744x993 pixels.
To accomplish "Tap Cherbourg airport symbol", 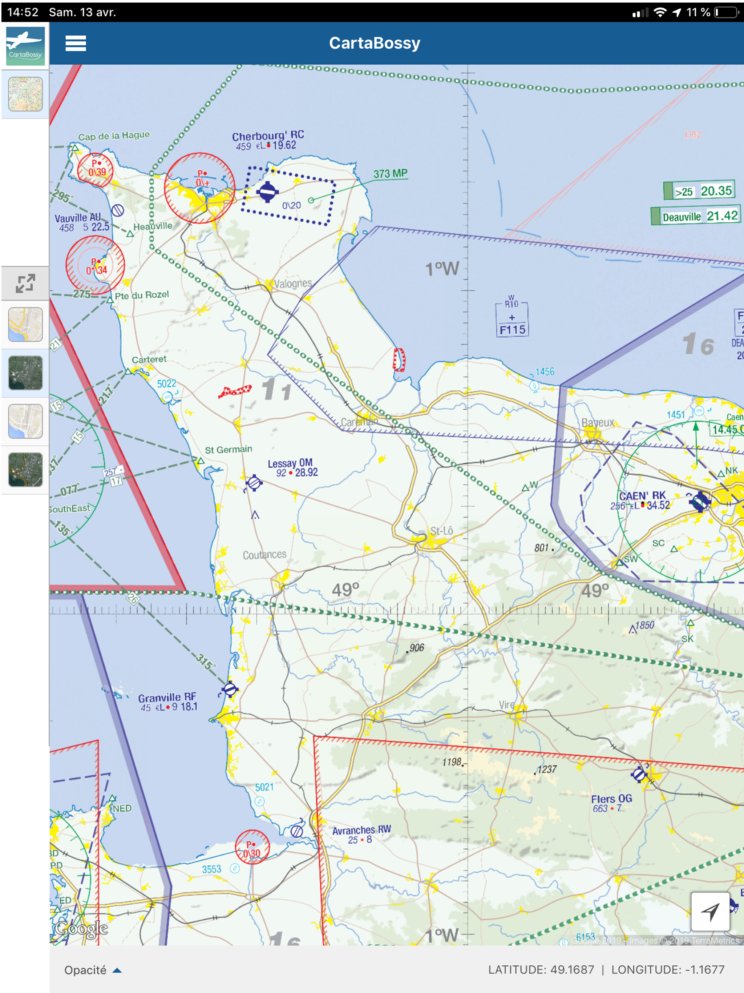I will pos(267,192).
